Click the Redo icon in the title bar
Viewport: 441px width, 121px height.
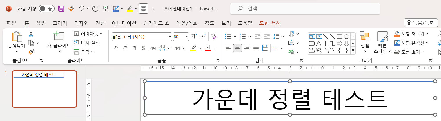coord(95,9)
